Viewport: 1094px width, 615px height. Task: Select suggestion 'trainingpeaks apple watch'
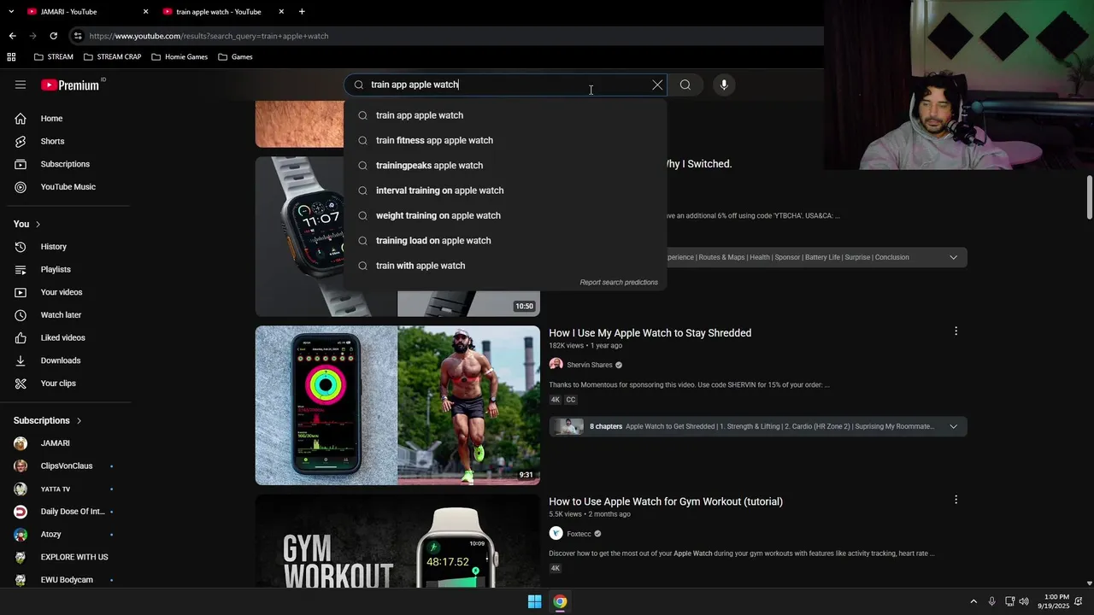tap(505, 166)
